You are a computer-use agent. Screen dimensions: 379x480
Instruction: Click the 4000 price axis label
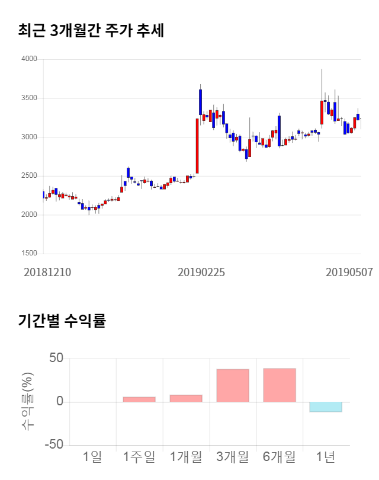[x=29, y=59]
